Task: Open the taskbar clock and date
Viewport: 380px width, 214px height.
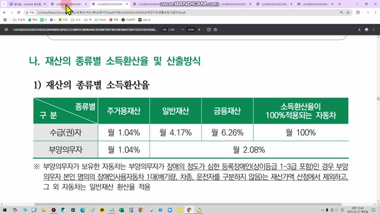Action: (357, 210)
